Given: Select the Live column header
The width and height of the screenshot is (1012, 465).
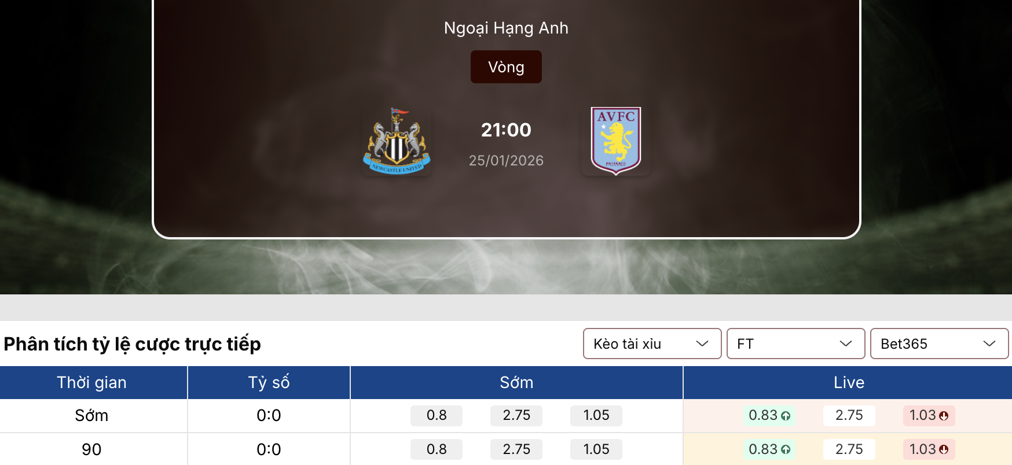Looking at the screenshot, I should [x=849, y=382].
